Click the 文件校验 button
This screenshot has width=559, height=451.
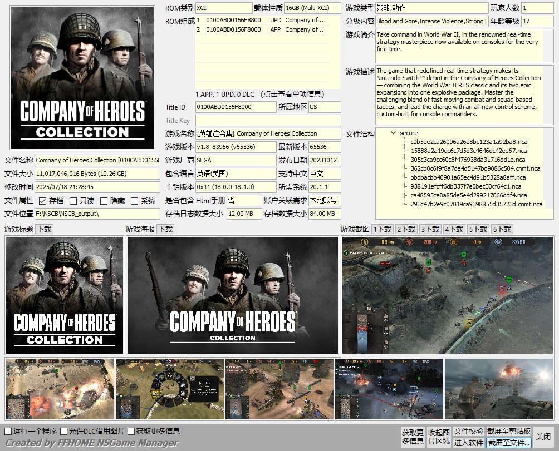point(468,432)
